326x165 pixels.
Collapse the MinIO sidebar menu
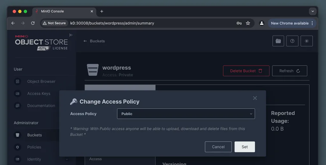click(71, 35)
